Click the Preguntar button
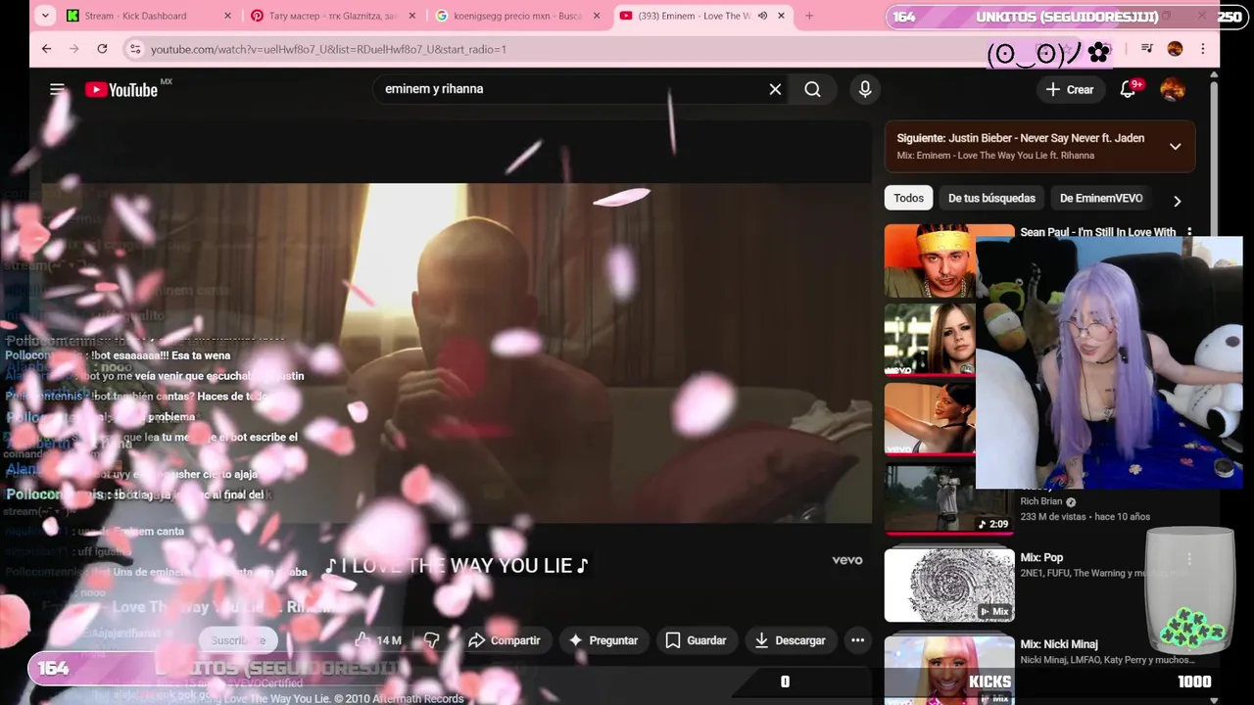The height and width of the screenshot is (705, 1254). 603,640
